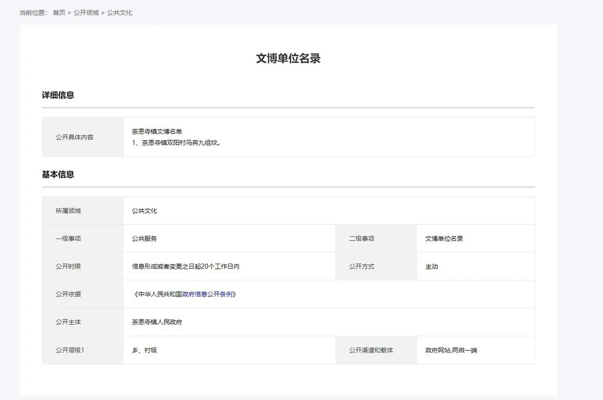Select the 主动 value
Viewport: 603px width, 400px height.
432,266
